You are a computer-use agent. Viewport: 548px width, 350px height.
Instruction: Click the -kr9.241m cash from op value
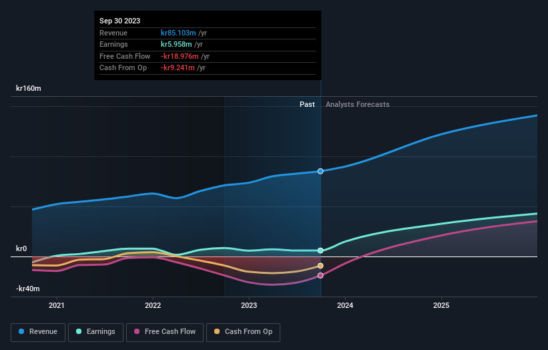pyautogui.click(x=178, y=68)
